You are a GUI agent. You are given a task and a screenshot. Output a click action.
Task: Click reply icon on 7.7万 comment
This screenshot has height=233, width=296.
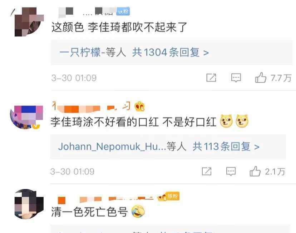tap(236, 78)
